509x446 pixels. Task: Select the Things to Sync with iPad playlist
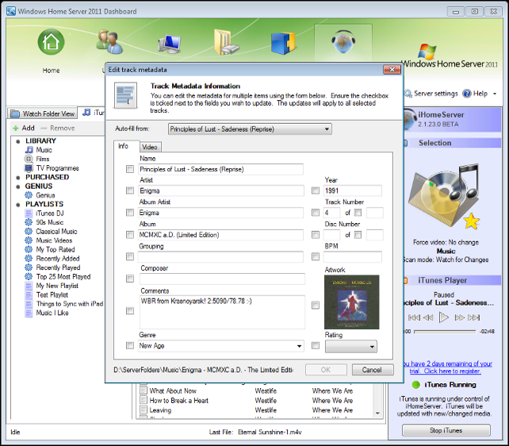[x=70, y=304]
